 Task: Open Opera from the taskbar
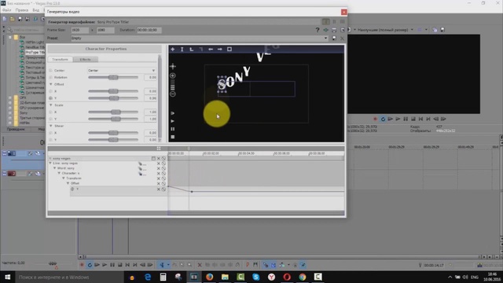(x=287, y=277)
